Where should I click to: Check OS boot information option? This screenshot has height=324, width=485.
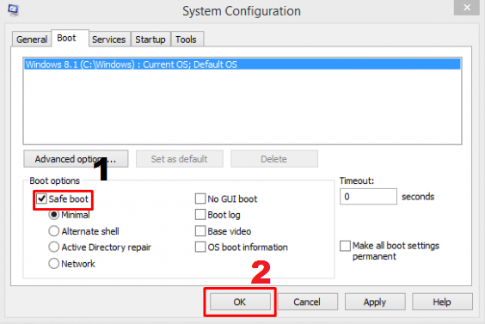coord(200,247)
